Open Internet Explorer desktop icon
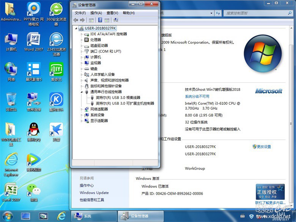Image resolution: width=296 pixels, height=222 pixels. tap(11, 165)
